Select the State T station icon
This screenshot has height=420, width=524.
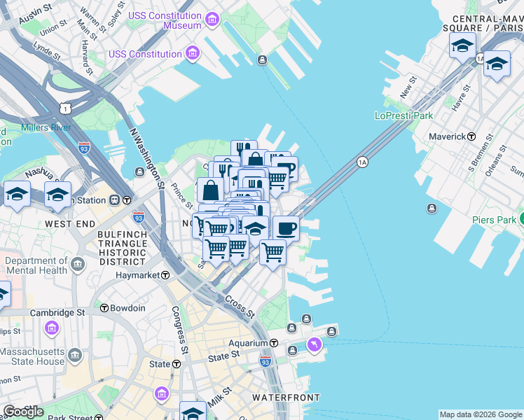point(177,364)
